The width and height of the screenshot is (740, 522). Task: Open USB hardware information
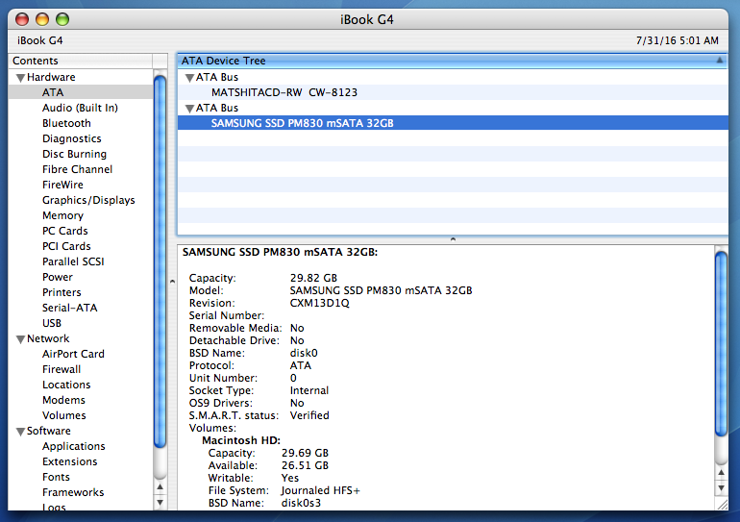(52, 323)
